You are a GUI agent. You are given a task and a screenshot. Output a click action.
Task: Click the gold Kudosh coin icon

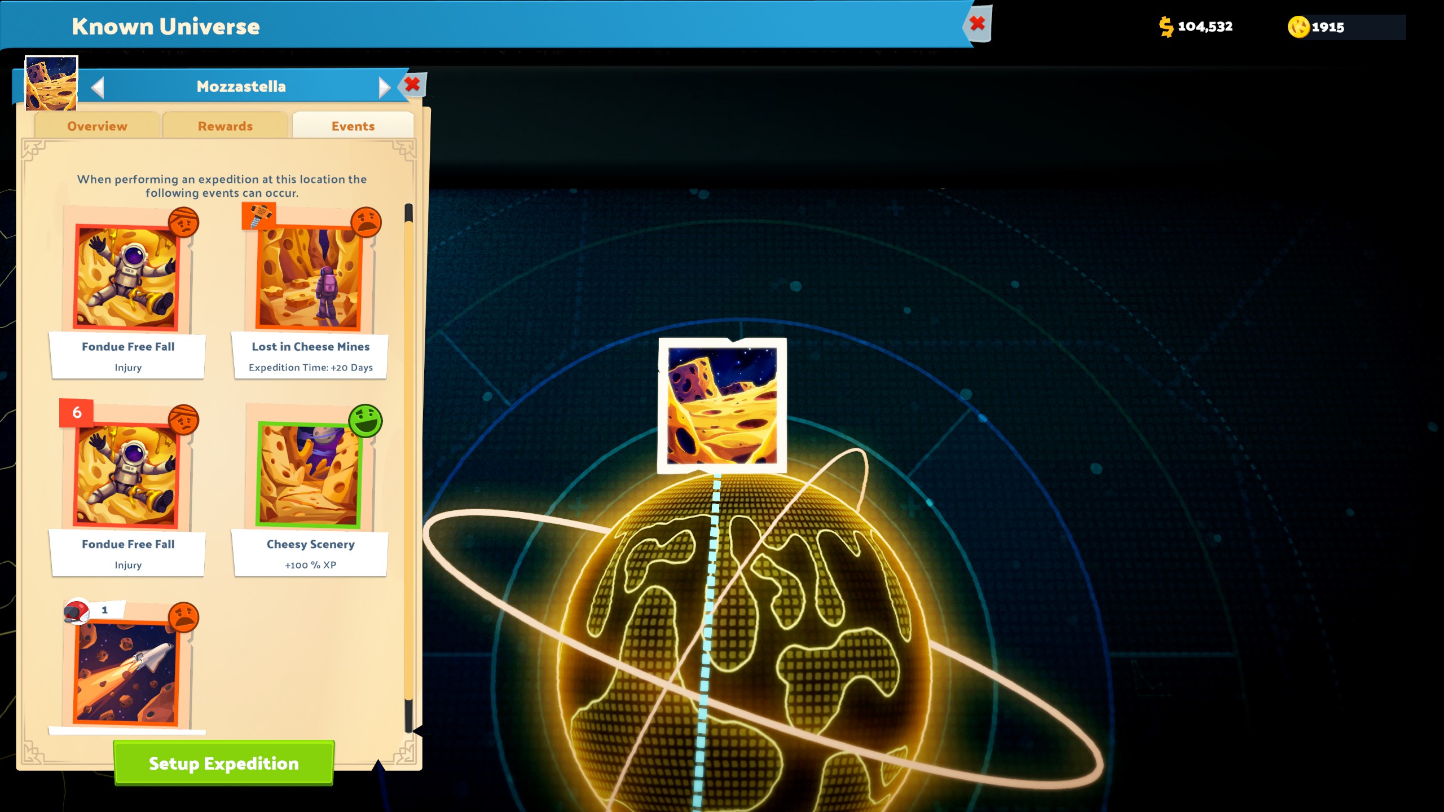(x=1298, y=27)
